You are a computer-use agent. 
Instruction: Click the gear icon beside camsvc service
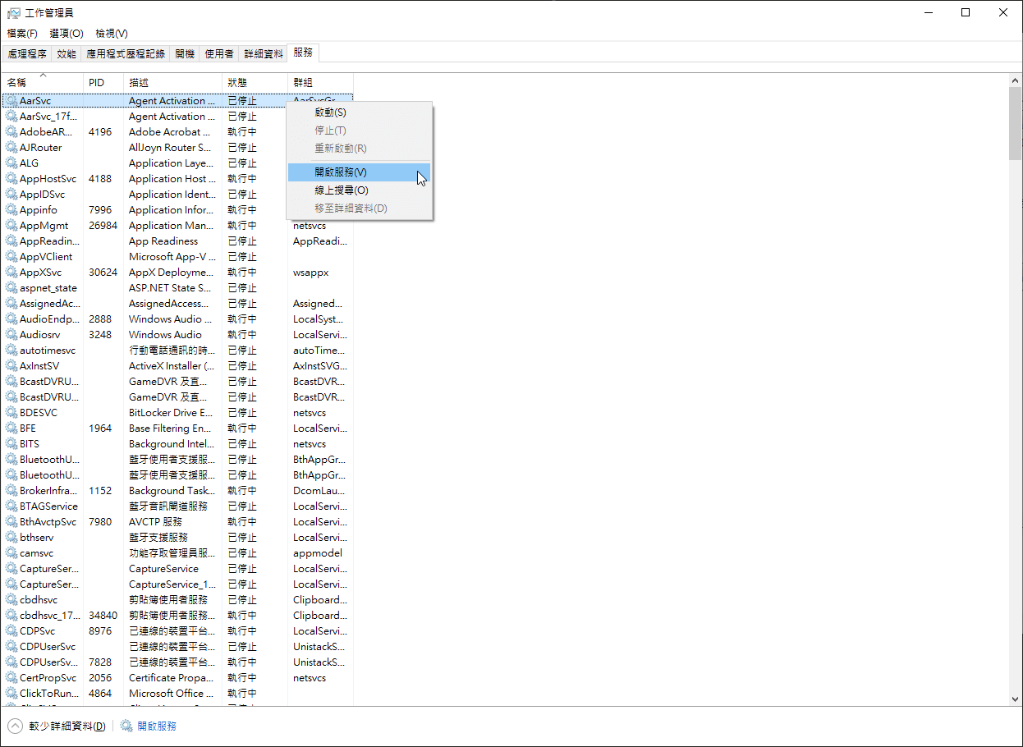pos(11,553)
